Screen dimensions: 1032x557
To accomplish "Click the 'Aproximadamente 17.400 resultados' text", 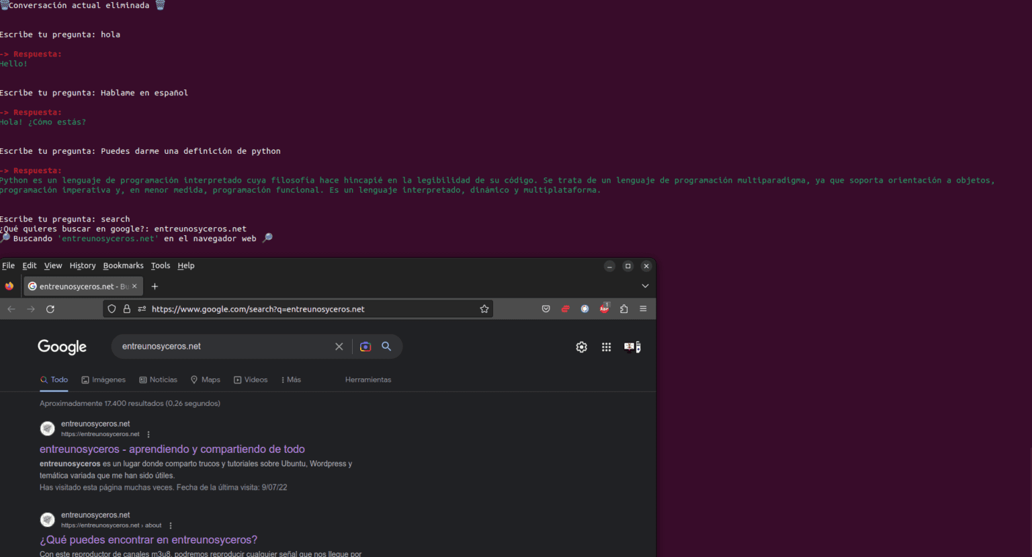I will pos(130,404).
